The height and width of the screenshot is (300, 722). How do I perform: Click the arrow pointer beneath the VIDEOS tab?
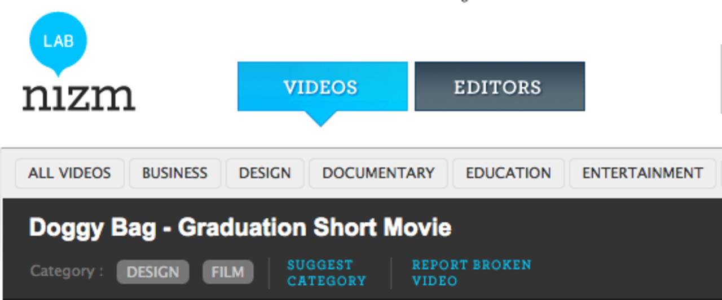(x=320, y=119)
